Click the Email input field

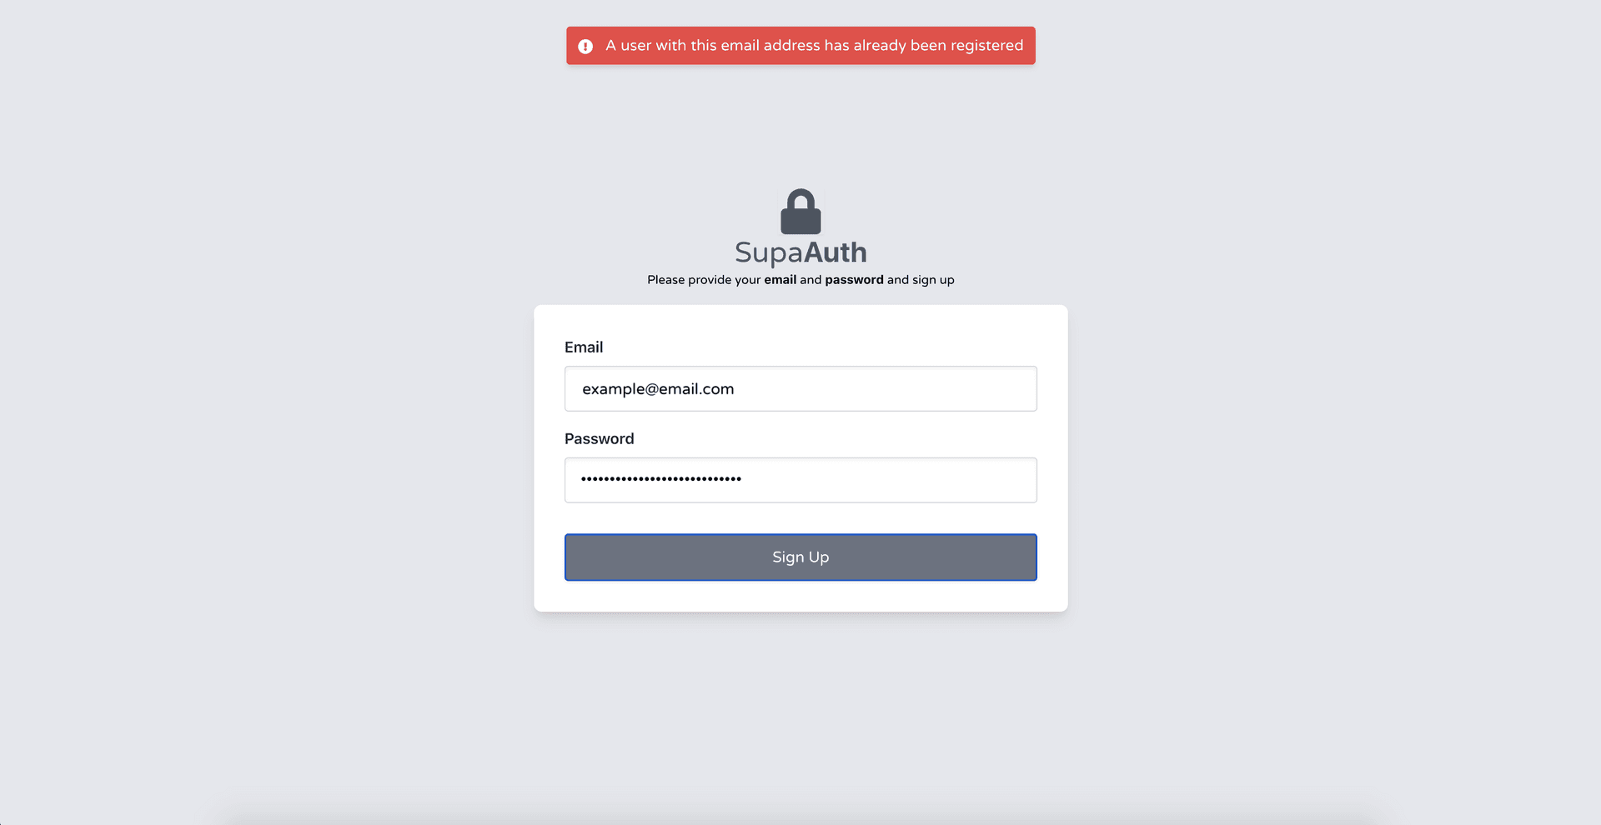coord(800,388)
